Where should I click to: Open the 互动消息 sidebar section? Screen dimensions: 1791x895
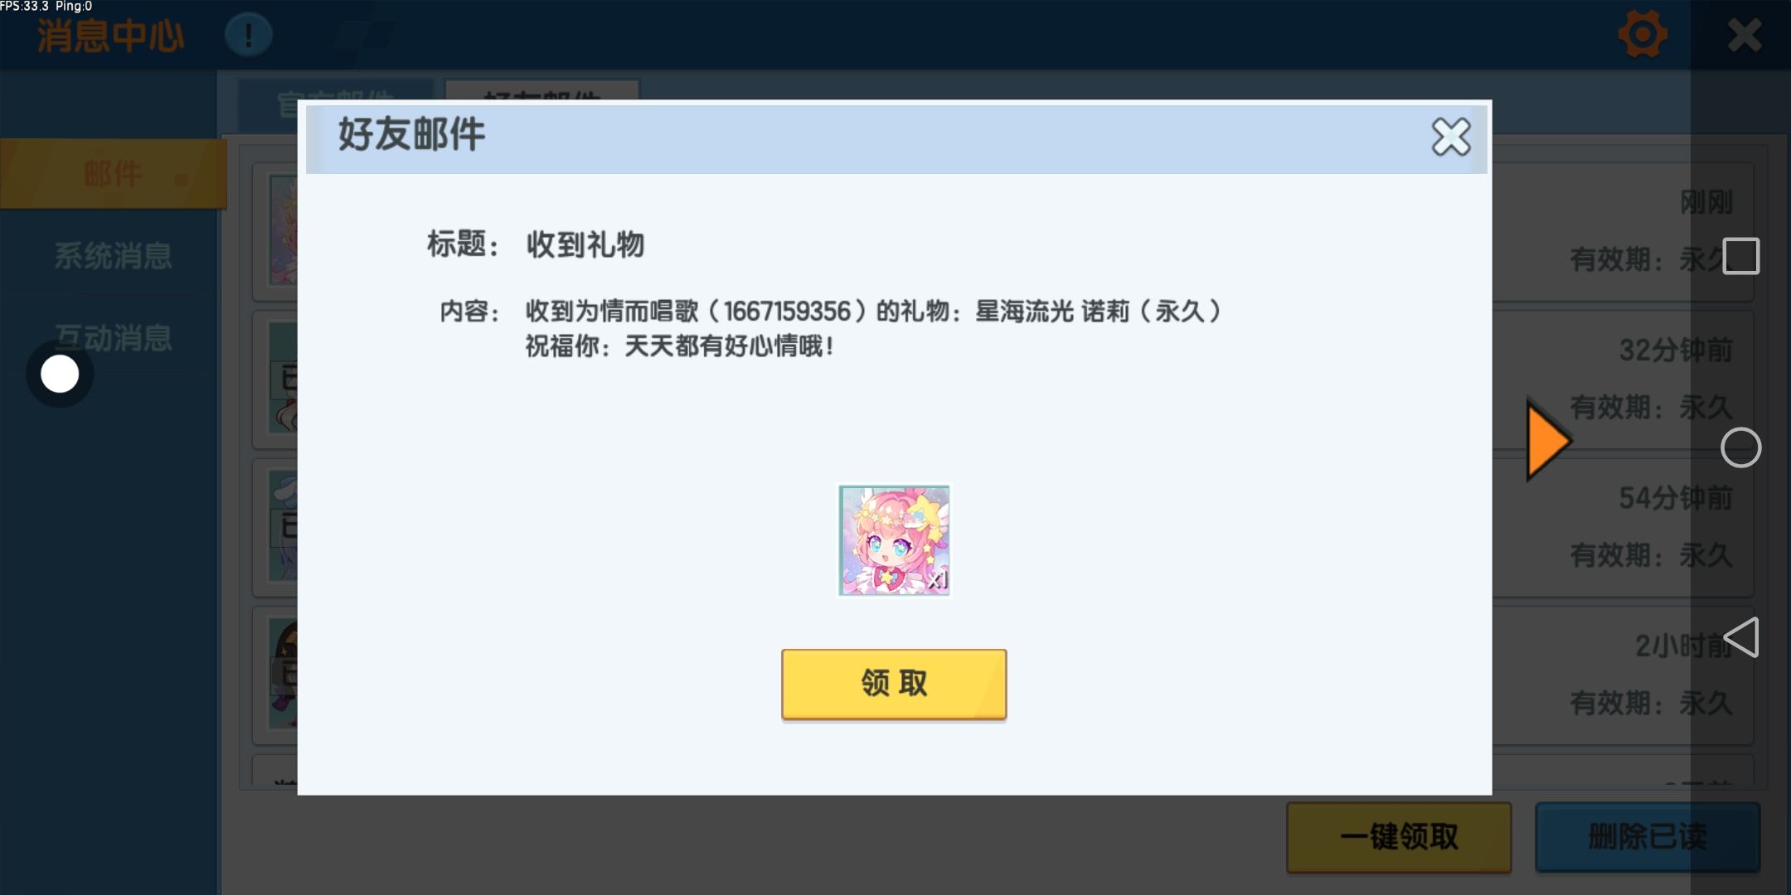click(x=114, y=338)
